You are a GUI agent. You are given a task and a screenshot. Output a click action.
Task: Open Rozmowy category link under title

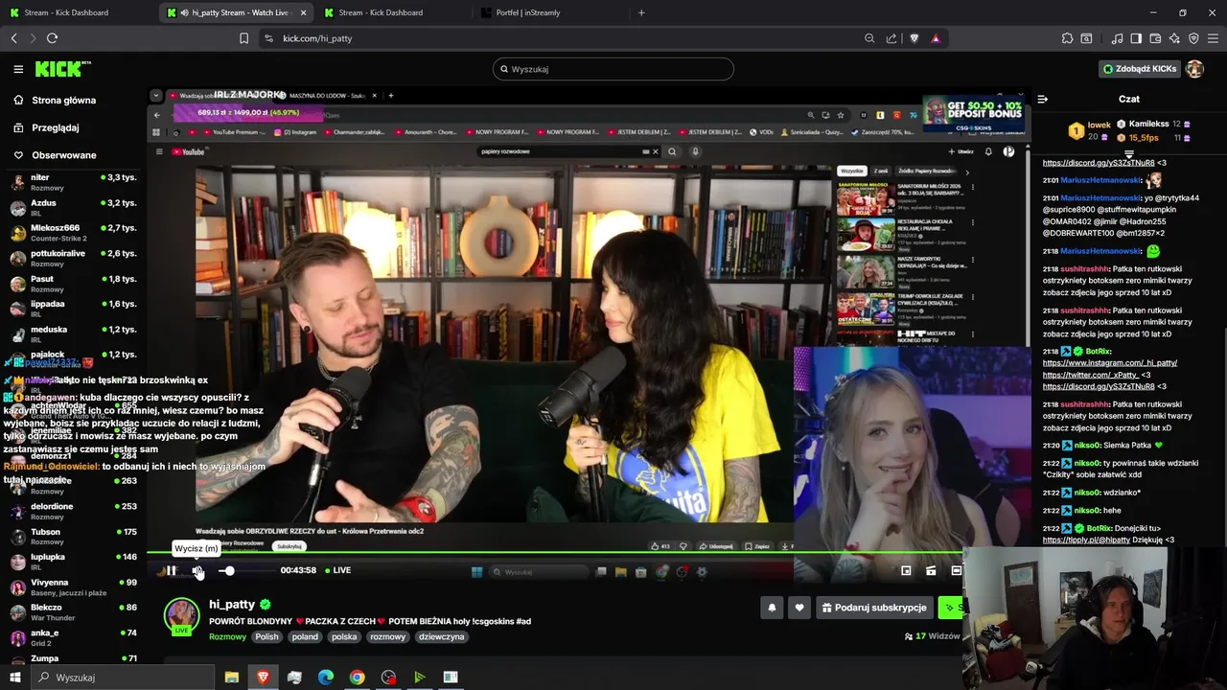228,636
